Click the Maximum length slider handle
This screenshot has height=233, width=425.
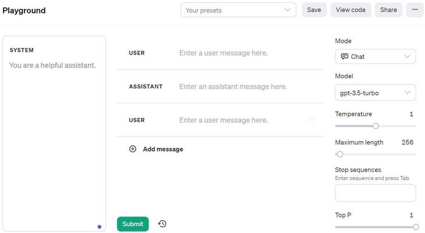pos(340,154)
